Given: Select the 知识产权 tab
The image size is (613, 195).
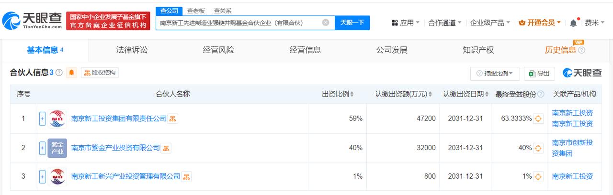Looking at the screenshot, I should 478,50.
